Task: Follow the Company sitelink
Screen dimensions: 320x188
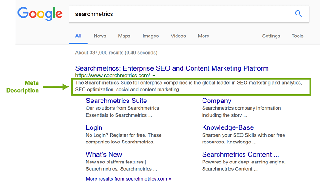Action: [217, 101]
